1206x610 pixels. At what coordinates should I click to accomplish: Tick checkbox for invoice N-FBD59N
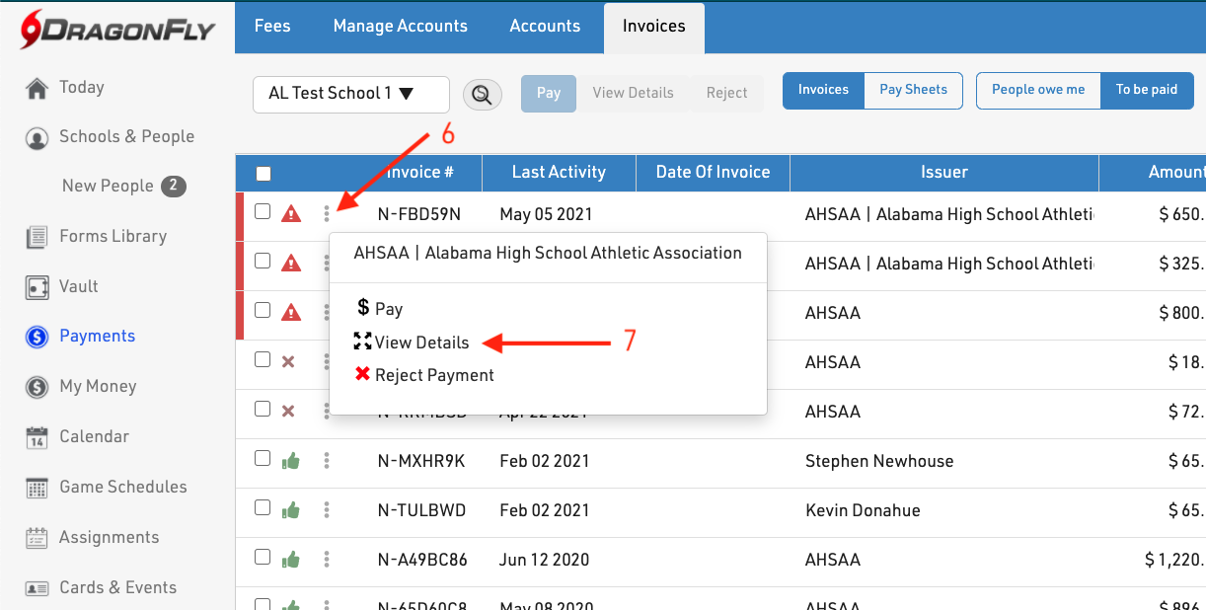pos(263,211)
